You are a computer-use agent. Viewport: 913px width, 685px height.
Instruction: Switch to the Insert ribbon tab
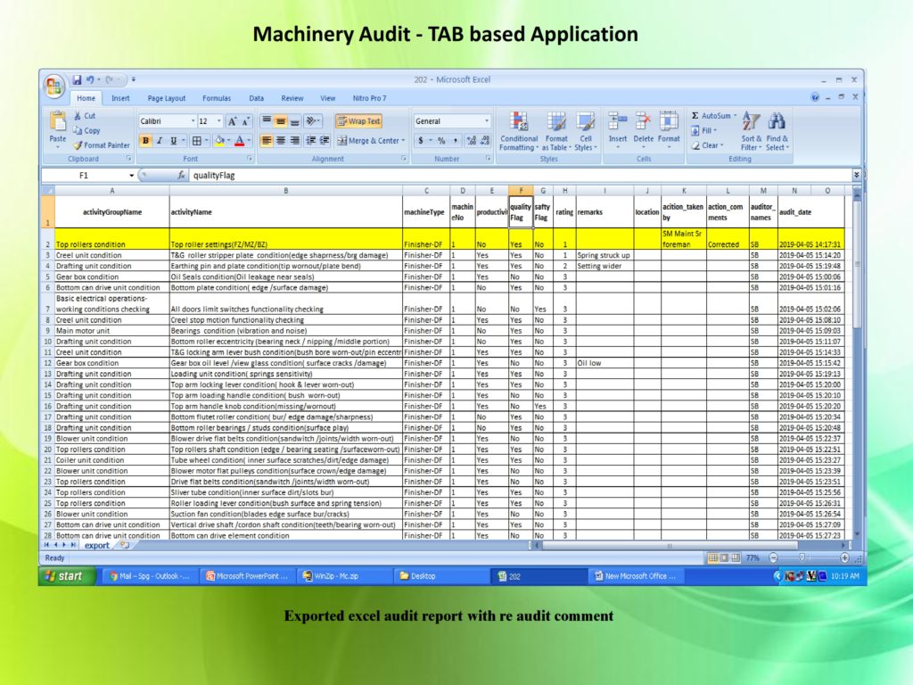point(120,98)
